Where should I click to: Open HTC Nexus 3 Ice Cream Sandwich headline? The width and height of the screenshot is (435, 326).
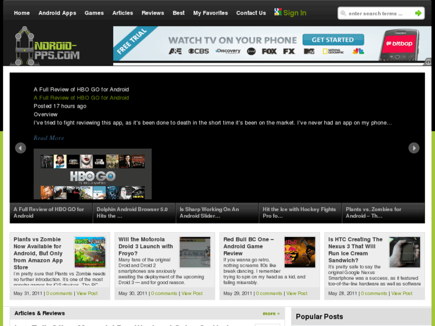[355, 250]
